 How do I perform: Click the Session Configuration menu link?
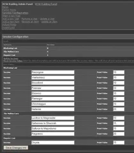(15, 13)
